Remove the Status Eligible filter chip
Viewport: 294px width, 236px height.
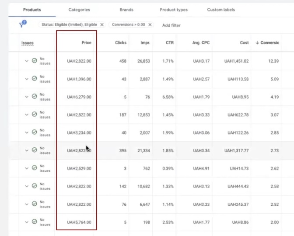pos(102,25)
